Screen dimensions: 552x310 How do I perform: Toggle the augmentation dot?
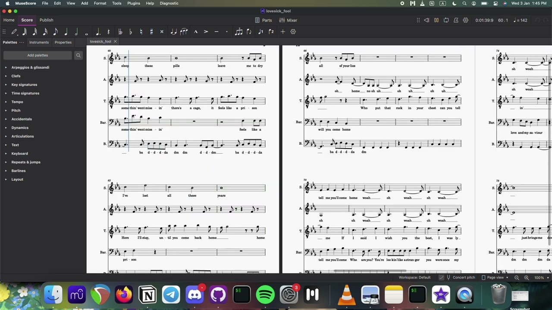click(x=98, y=31)
